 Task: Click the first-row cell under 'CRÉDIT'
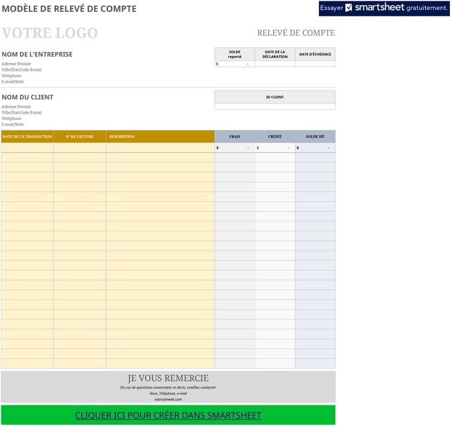(275, 148)
